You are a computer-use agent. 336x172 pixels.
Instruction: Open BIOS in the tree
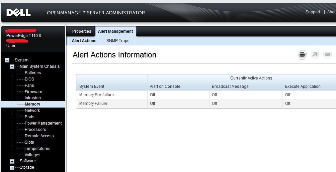(x=29, y=79)
